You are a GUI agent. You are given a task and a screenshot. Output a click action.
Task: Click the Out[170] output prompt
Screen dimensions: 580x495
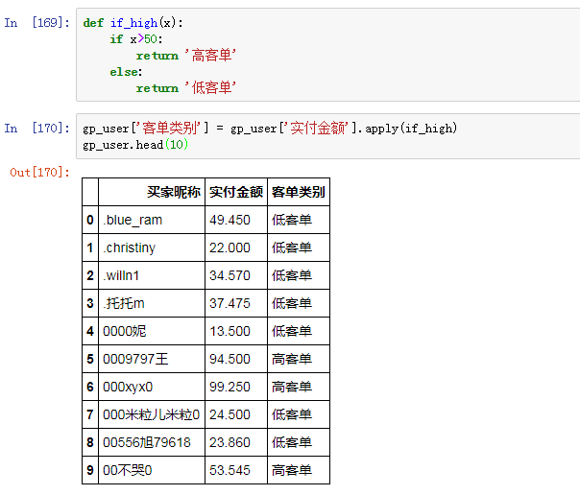(39, 172)
